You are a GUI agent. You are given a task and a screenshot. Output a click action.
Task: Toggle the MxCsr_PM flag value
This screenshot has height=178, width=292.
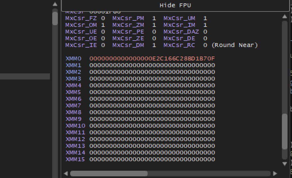[154, 18]
